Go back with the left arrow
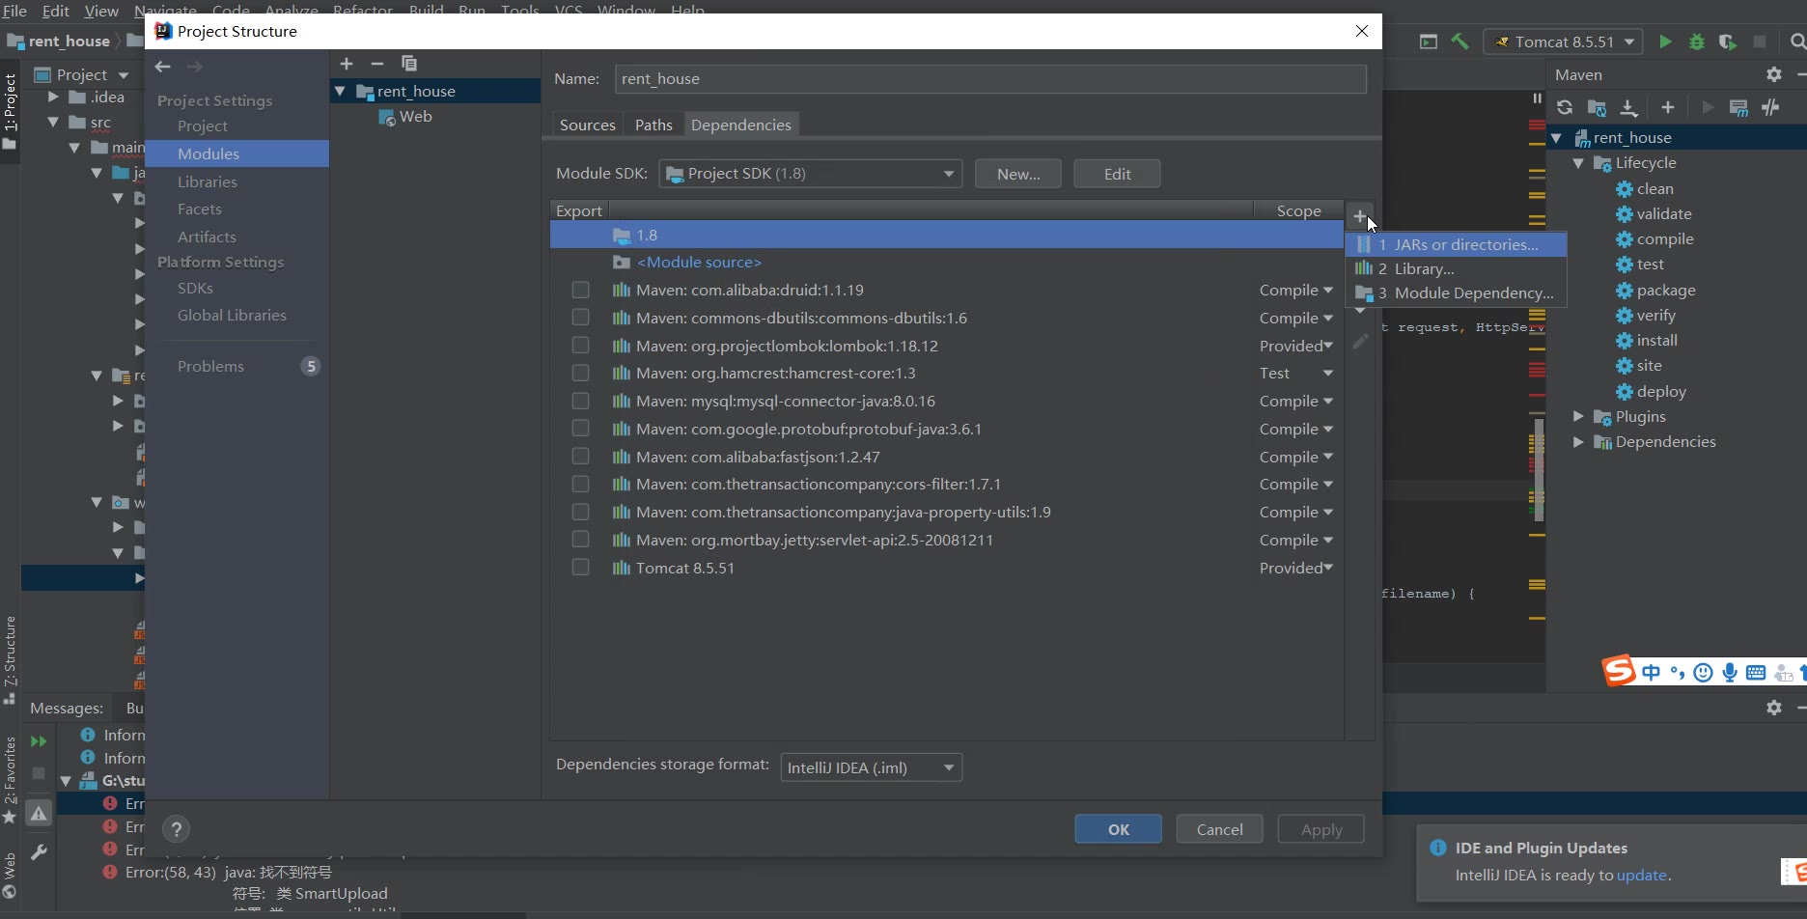The height and width of the screenshot is (919, 1807). coord(162,67)
